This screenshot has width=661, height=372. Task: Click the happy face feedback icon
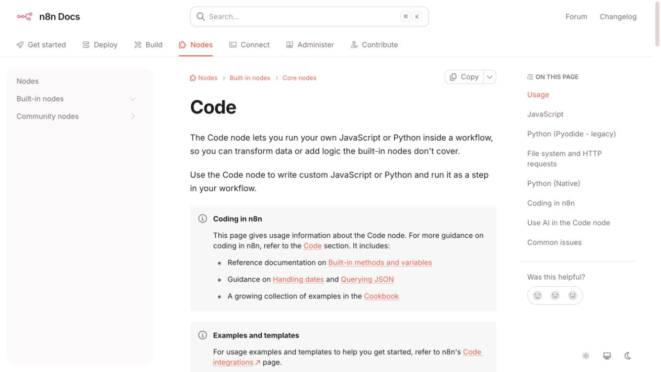click(538, 296)
